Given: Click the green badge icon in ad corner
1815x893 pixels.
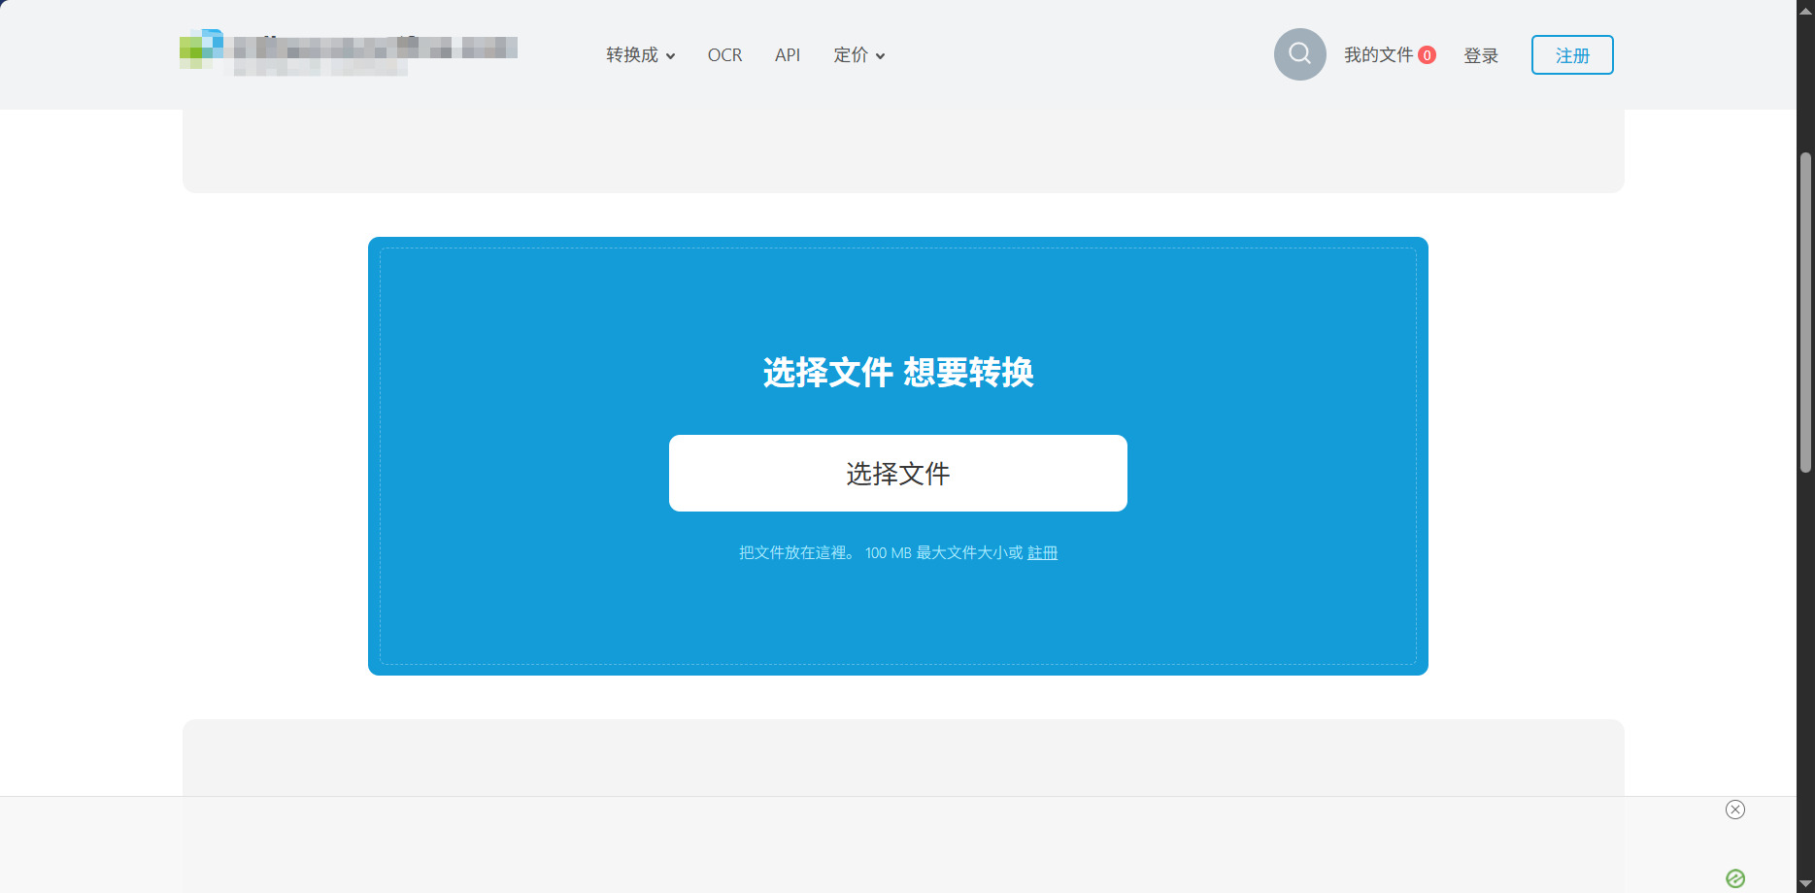Looking at the screenshot, I should click(1735, 878).
